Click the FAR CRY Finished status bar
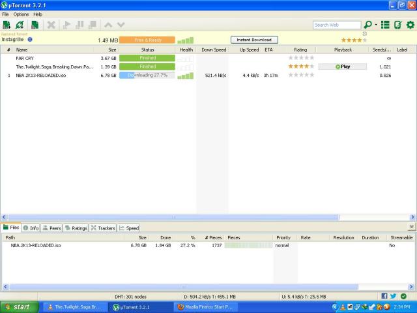 [x=147, y=58]
